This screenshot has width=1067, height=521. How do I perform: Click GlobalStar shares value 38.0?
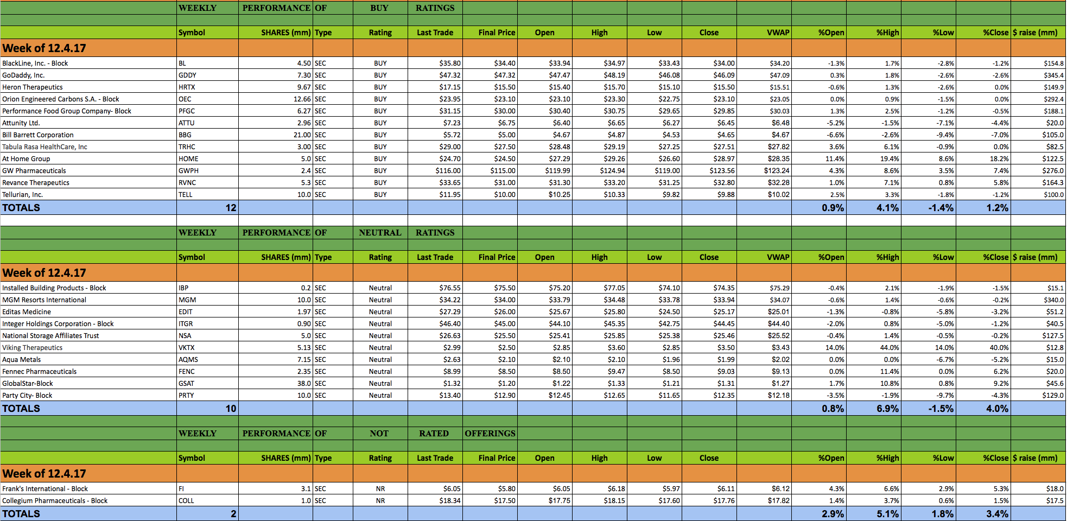pyautogui.click(x=276, y=383)
